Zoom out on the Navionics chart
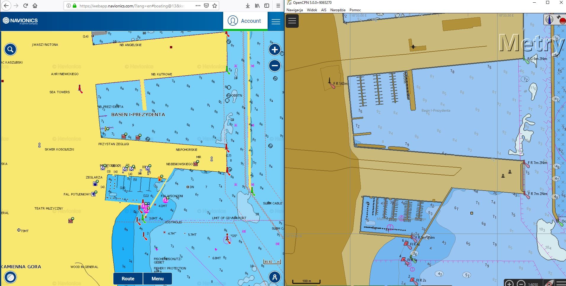566x286 pixels. click(x=274, y=66)
